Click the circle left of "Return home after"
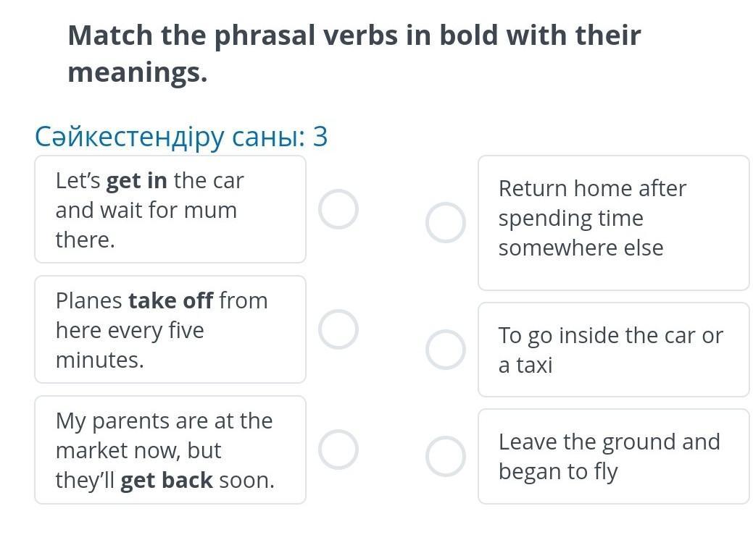Viewport: 753px width, 540px height. pyautogui.click(x=445, y=222)
